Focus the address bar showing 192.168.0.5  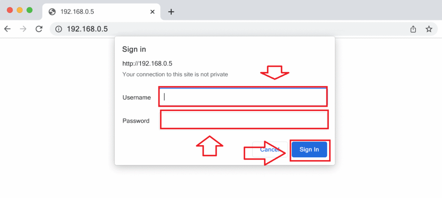216,29
